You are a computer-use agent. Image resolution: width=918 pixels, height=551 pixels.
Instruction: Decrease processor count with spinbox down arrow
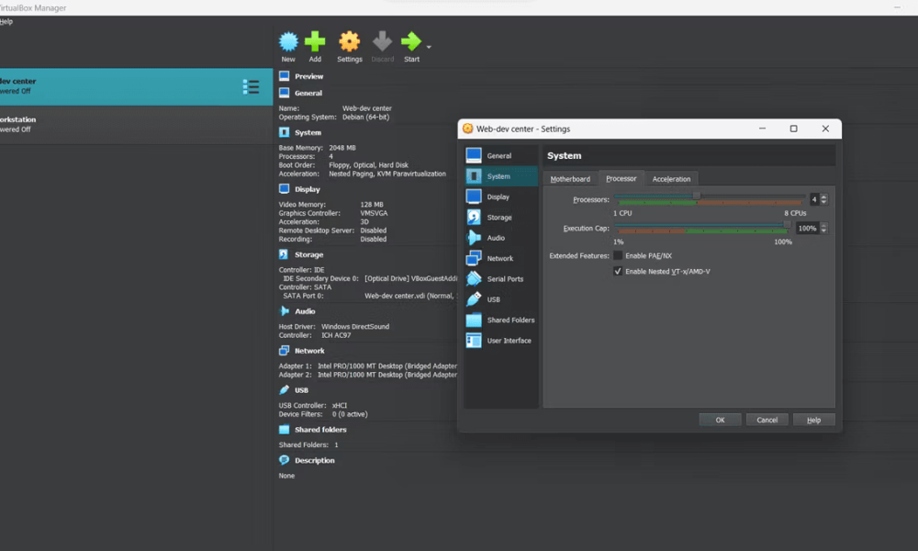823,202
